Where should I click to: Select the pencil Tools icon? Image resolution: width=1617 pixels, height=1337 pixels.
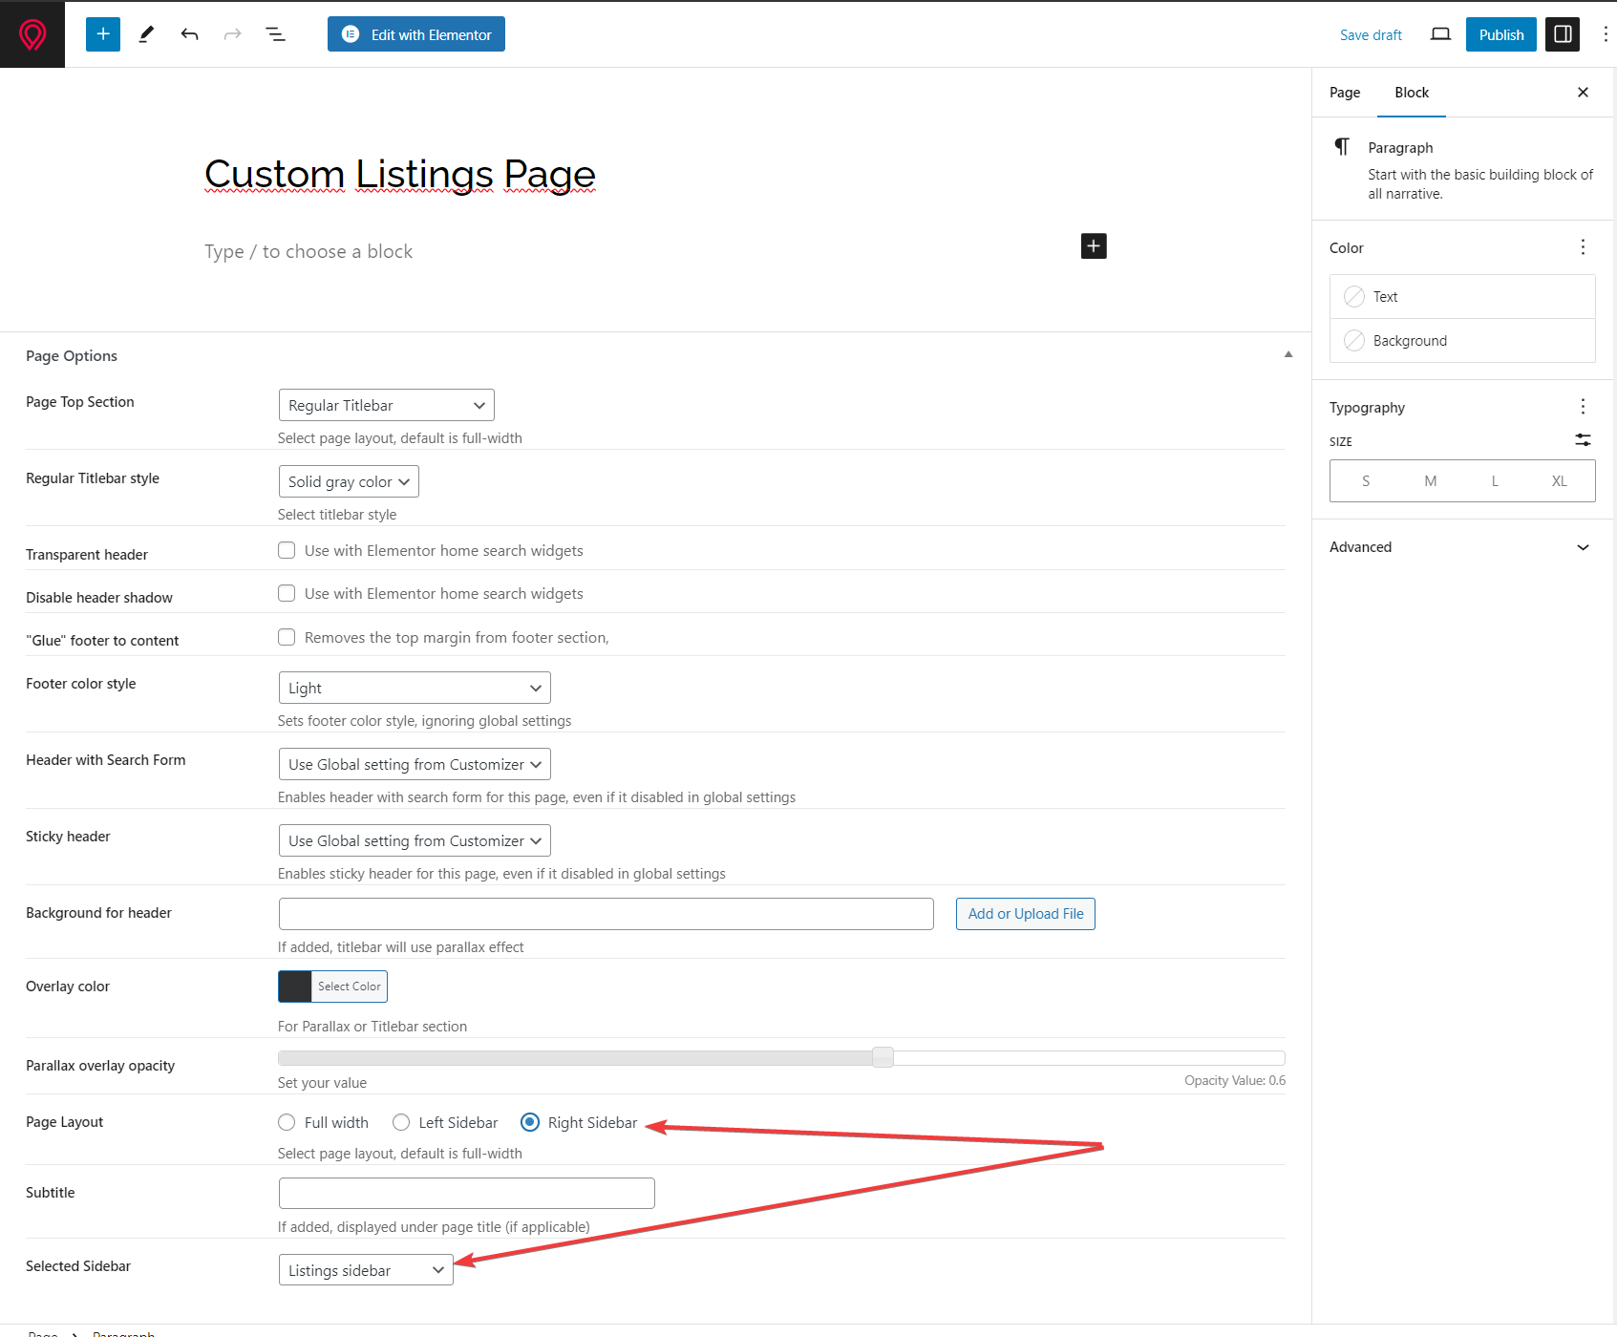pyautogui.click(x=146, y=34)
